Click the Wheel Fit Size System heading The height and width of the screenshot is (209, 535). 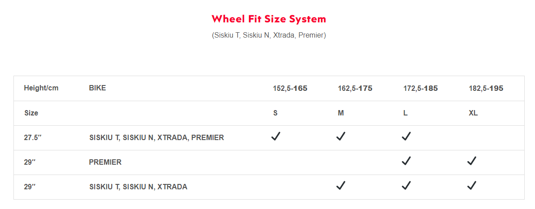point(269,19)
